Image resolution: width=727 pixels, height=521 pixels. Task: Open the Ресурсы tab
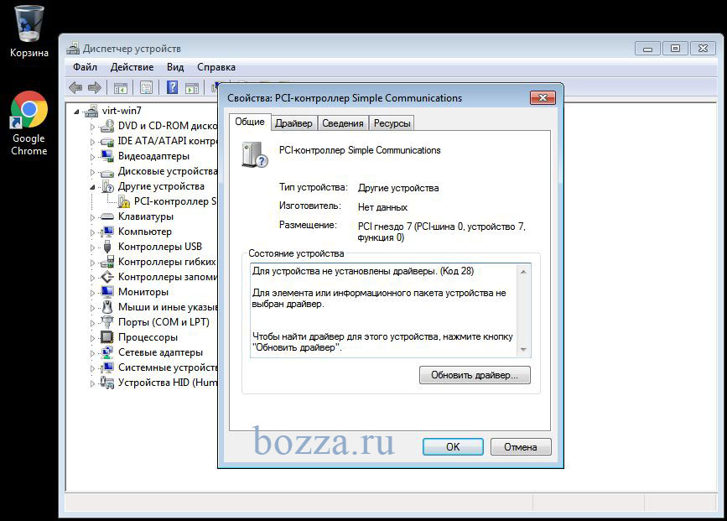click(x=392, y=123)
